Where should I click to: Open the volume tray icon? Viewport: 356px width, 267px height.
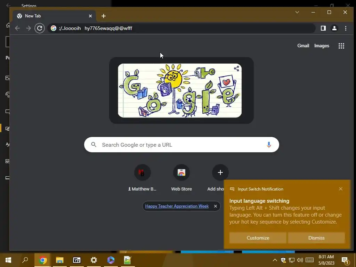[300, 260]
